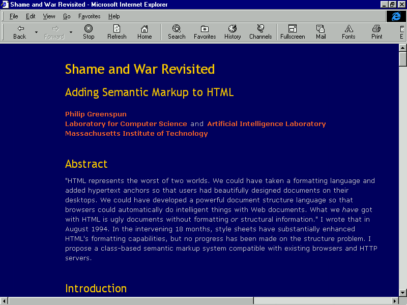Open the Favorites toolbar button
Image resolution: width=407 pixels, height=305 pixels.
pos(205,32)
